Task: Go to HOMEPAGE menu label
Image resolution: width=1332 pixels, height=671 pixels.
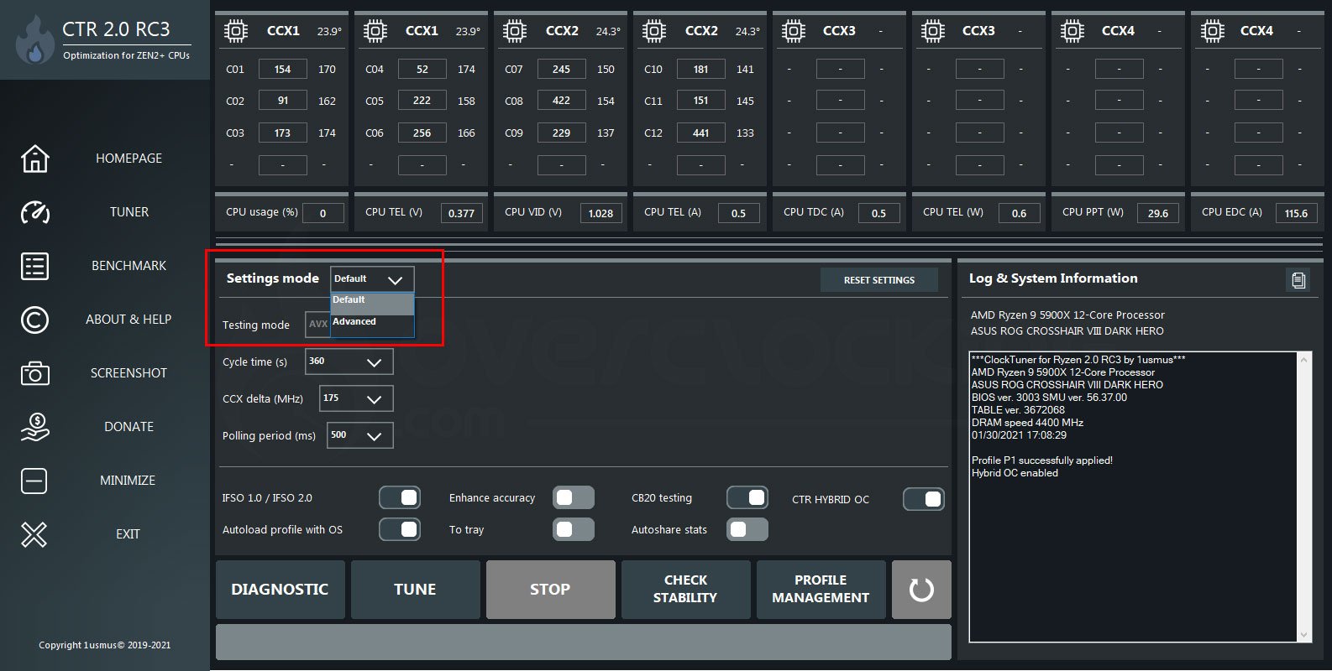Action: 129,159
